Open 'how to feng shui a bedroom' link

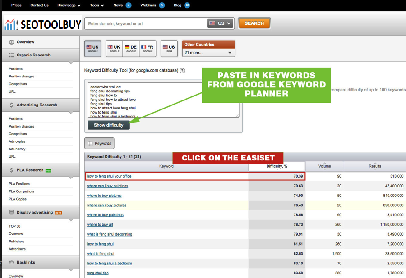pos(109,263)
